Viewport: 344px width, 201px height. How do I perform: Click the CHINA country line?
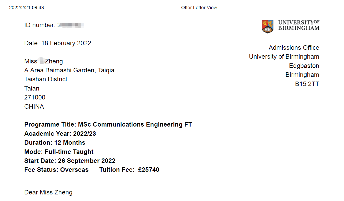coord(34,107)
